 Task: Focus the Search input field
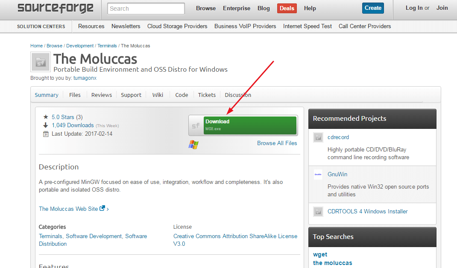point(146,9)
